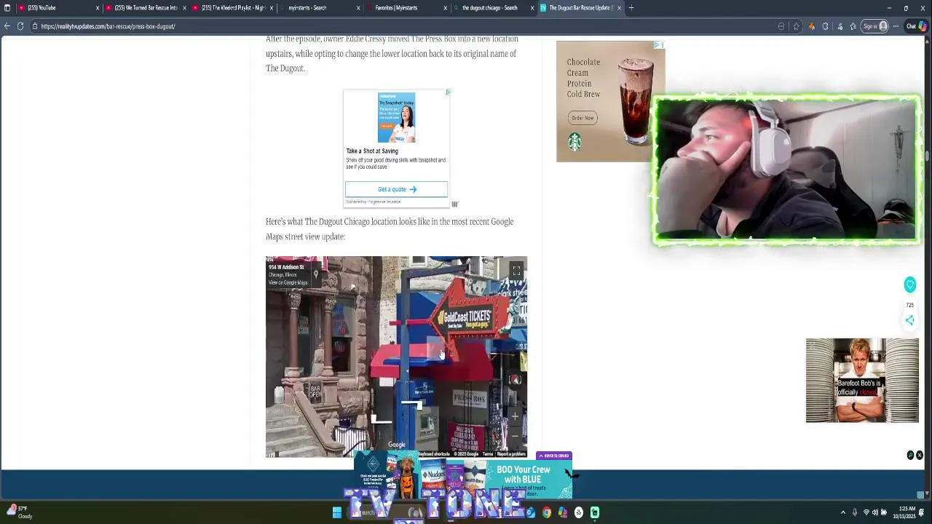Viewport: 932px width, 524px height.
Task: Open the taskbar microphone icon
Action: 855,512
